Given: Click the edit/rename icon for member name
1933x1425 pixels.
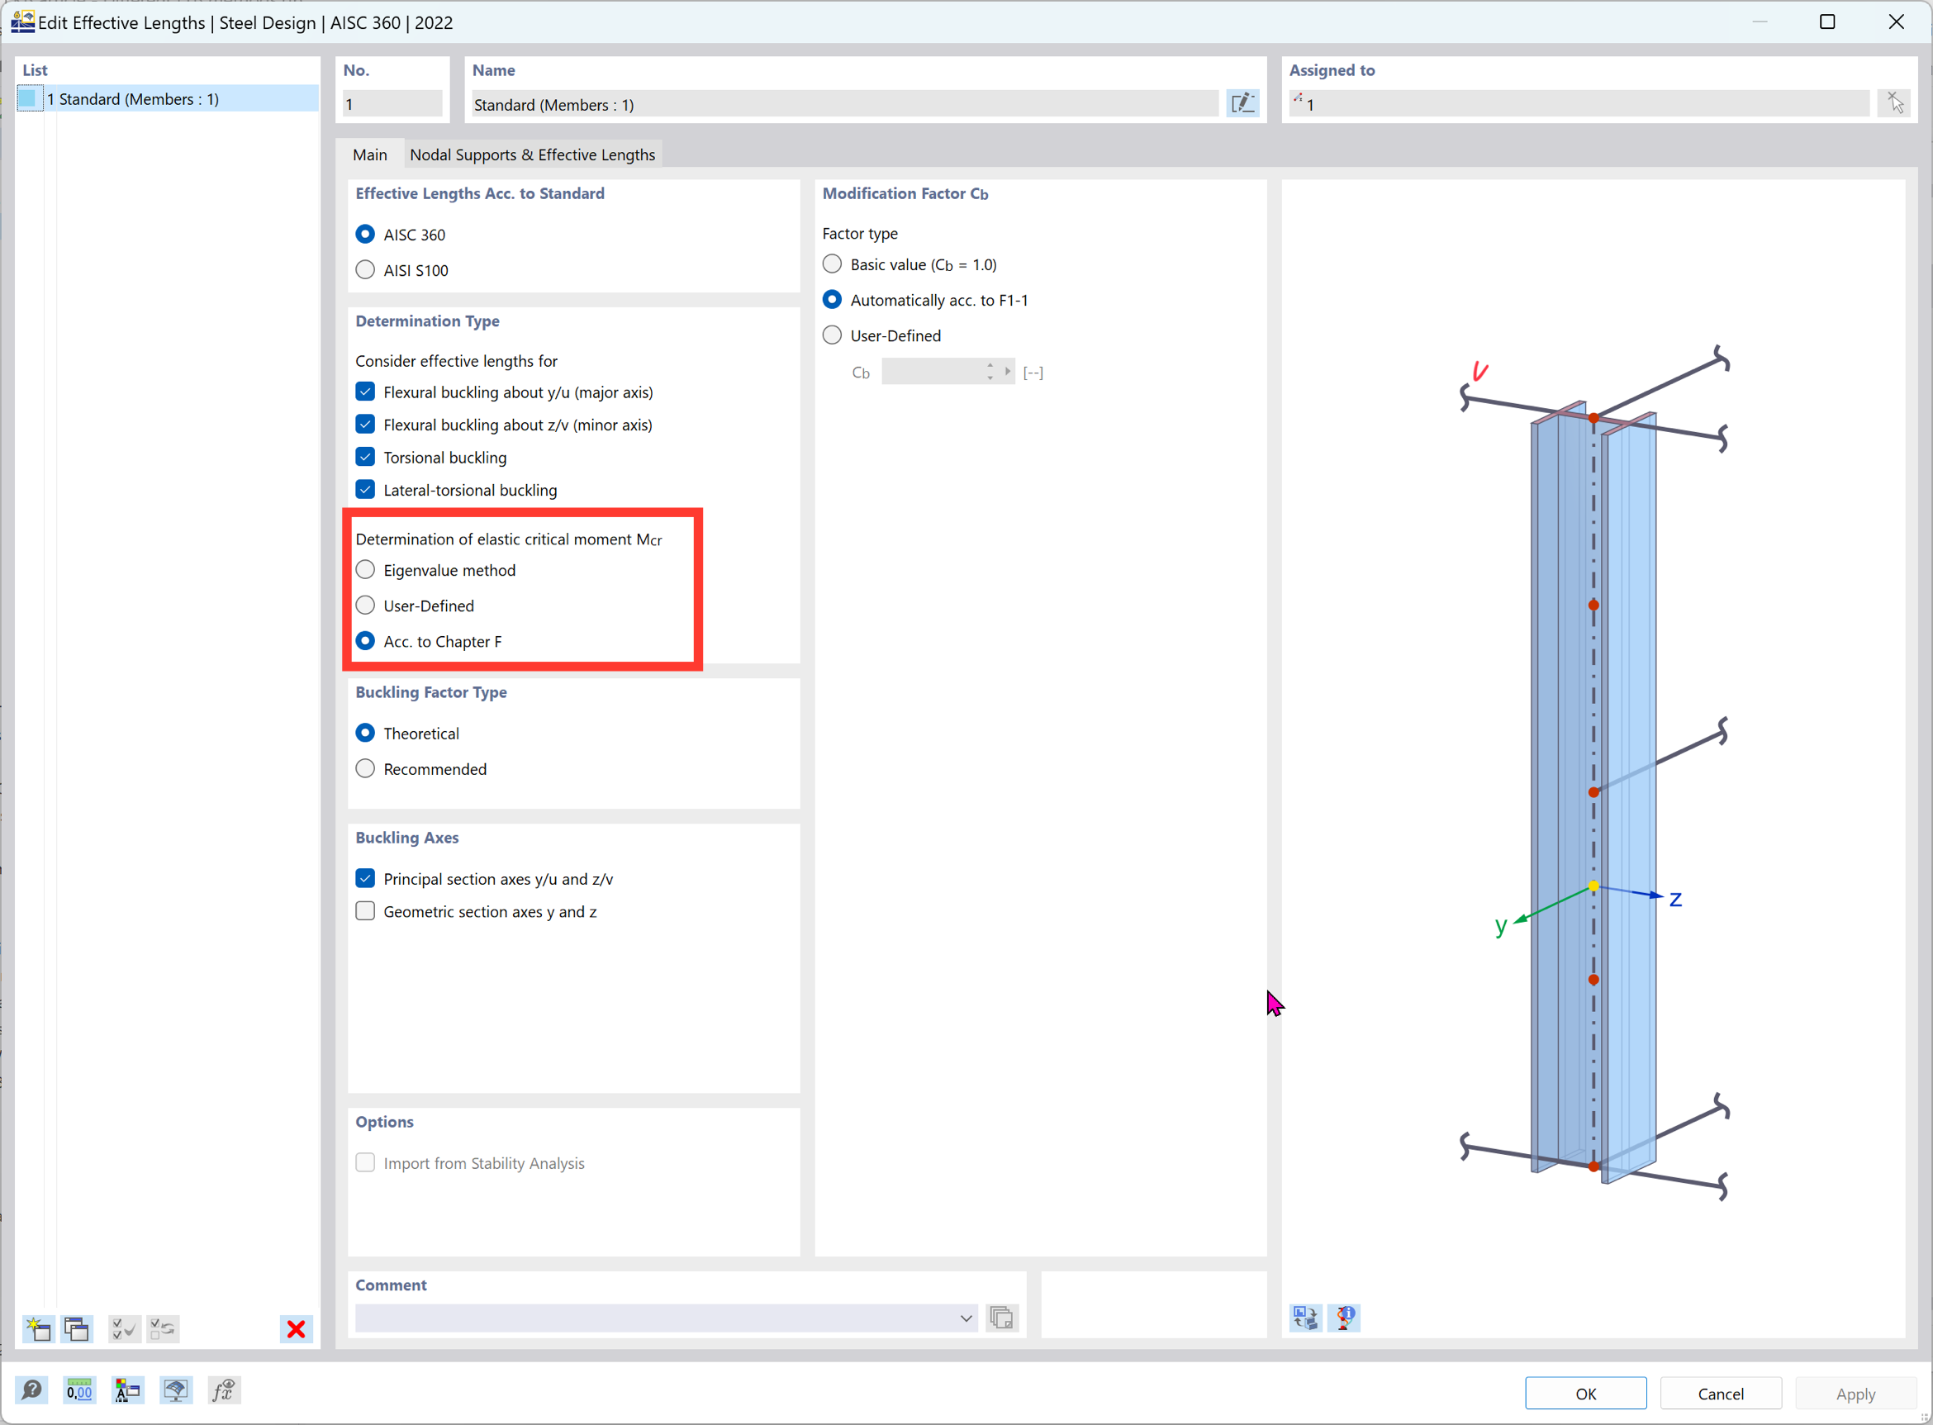Looking at the screenshot, I should click(x=1242, y=103).
